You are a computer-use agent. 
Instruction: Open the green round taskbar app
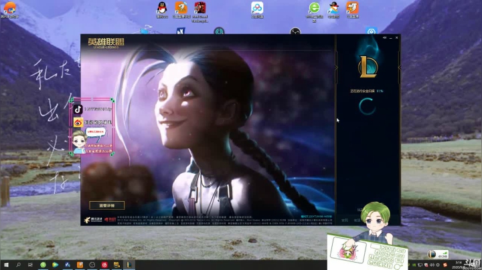pos(43,265)
